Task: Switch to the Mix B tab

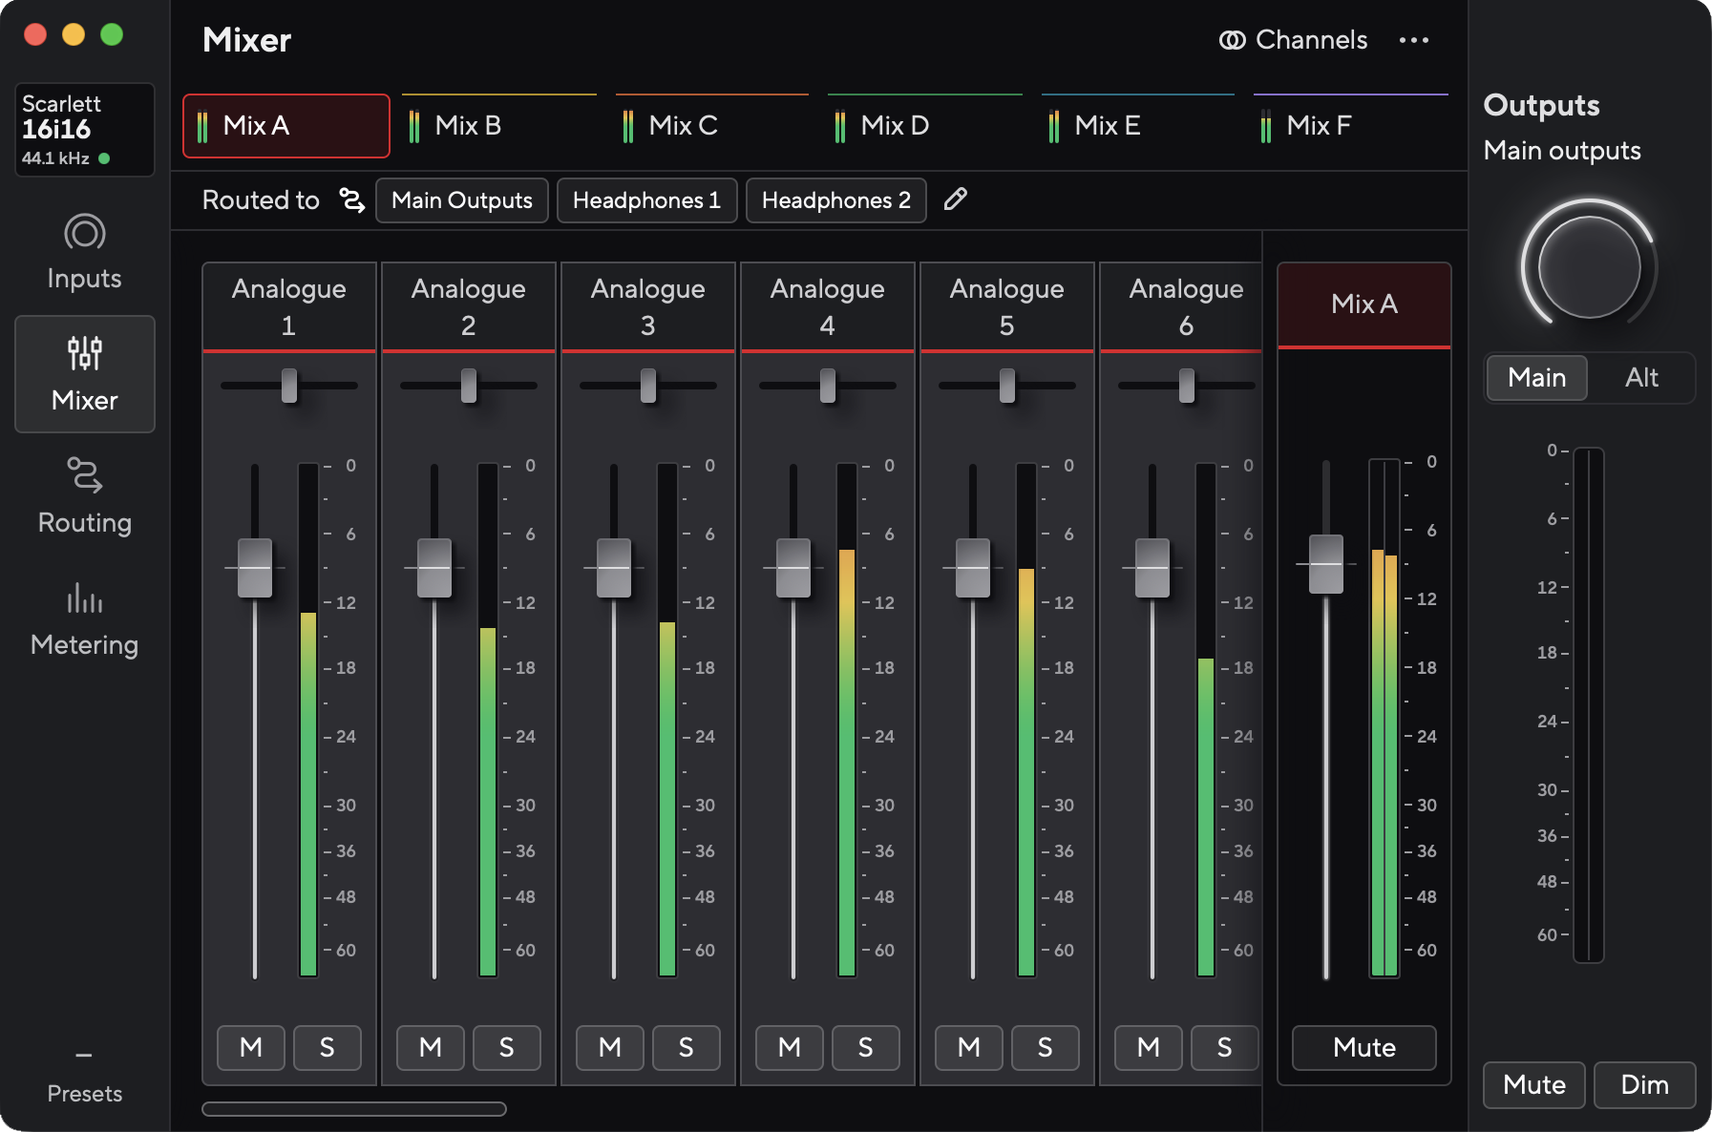Action: click(498, 126)
